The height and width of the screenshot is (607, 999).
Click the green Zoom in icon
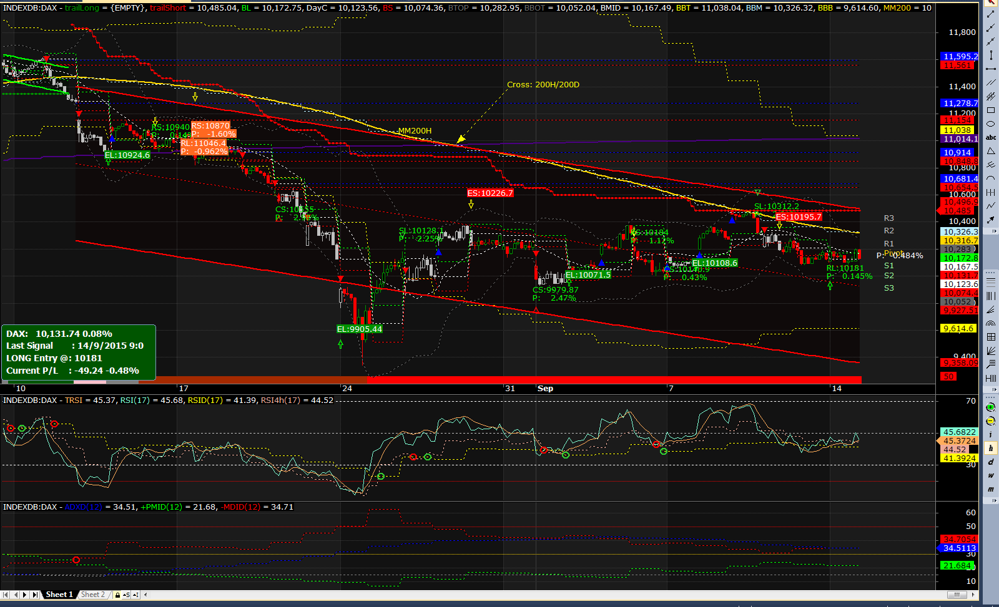click(x=990, y=407)
